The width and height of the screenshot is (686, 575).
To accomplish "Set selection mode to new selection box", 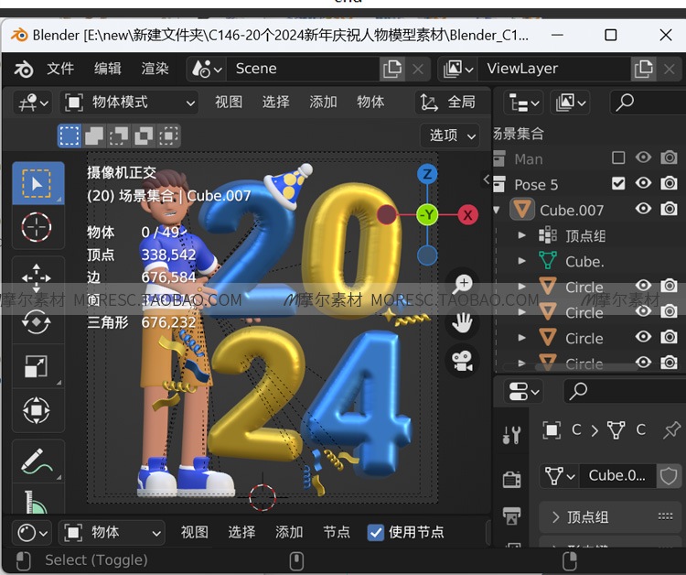I will pos(70,136).
